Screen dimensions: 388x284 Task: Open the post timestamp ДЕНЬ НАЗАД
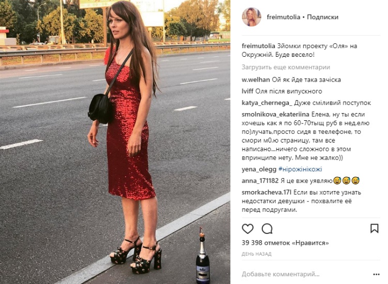coord(257,254)
